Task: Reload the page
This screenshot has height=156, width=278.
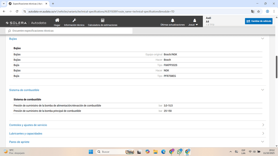Action: tap(17, 11)
